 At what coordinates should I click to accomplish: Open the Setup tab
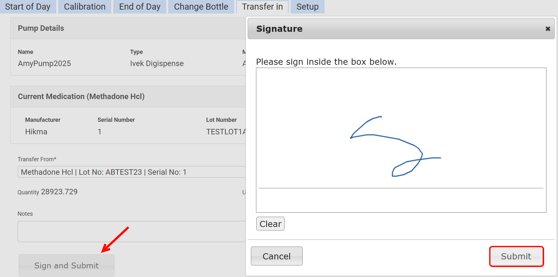[x=307, y=7]
